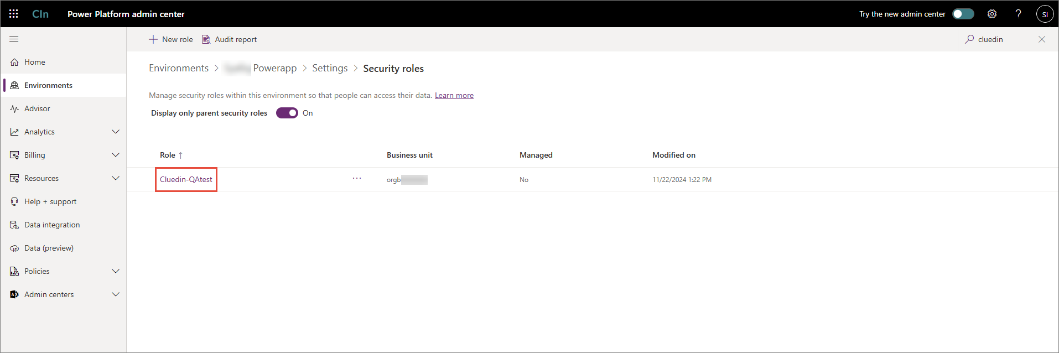Image resolution: width=1059 pixels, height=353 pixels.
Task: Expand the Policies chevron
Action: tap(116, 271)
